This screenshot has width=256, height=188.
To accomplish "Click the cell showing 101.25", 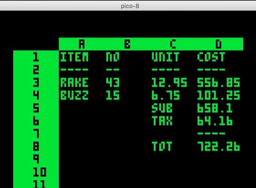I will (219, 95).
